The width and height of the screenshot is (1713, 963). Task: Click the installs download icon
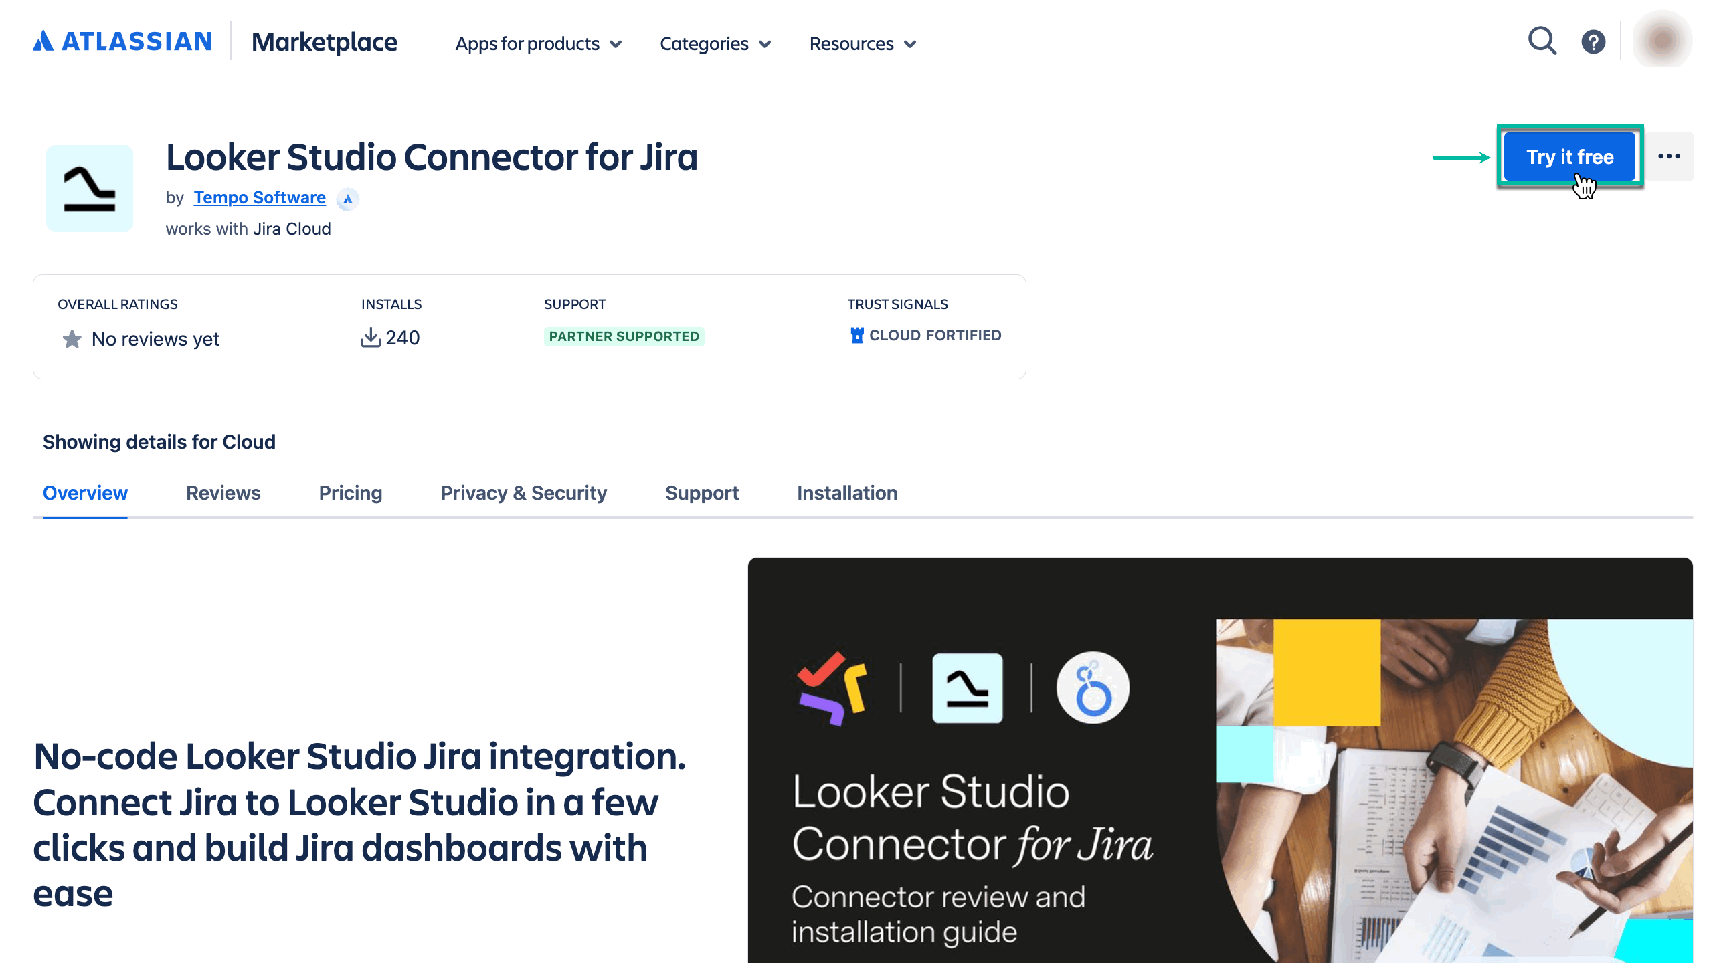tap(372, 338)
